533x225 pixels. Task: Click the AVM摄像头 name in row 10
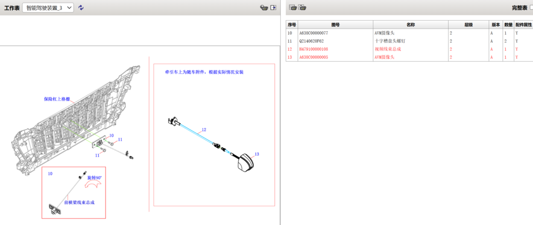tap(384, 34)
